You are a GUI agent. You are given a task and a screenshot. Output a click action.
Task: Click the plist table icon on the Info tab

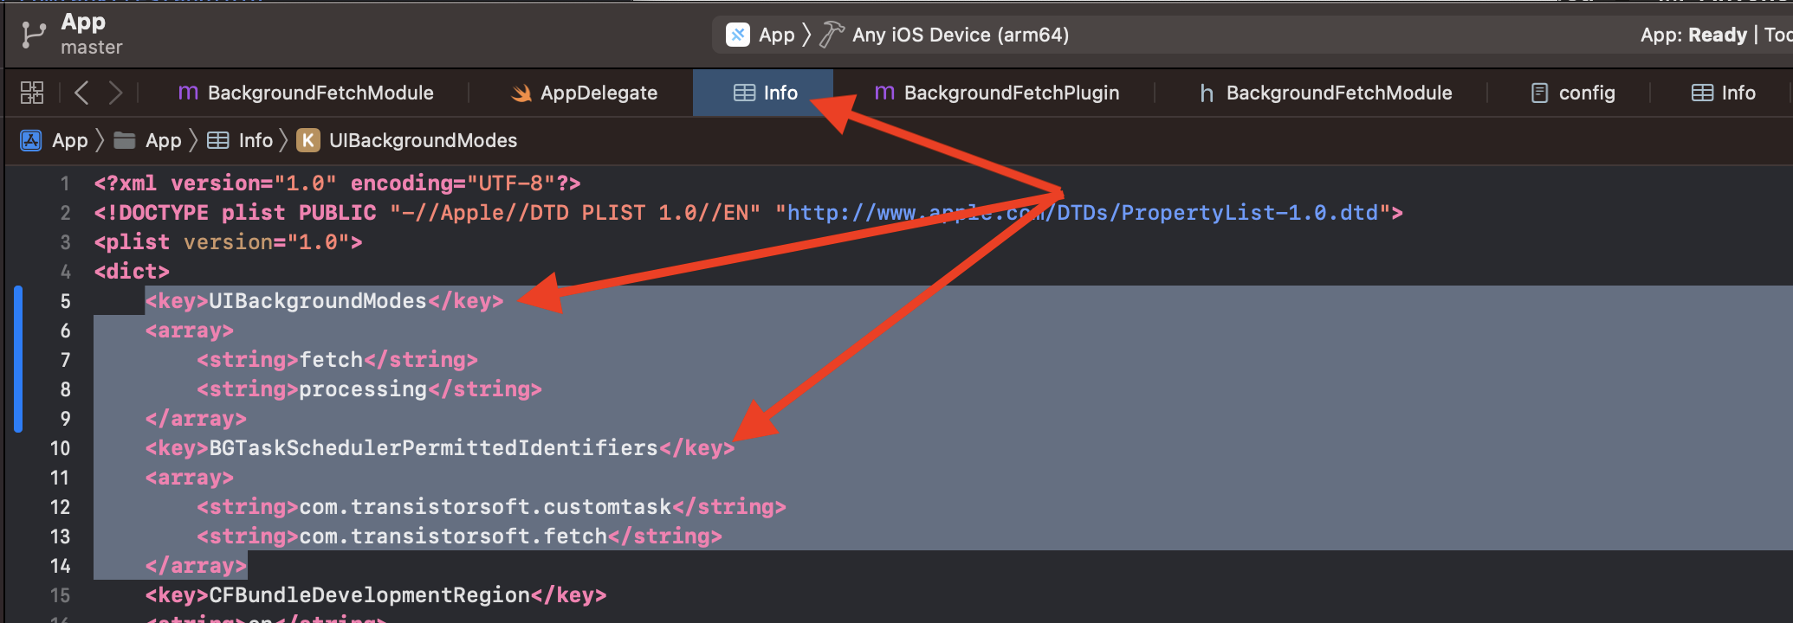pyautogui.click(x=746, y=92)
